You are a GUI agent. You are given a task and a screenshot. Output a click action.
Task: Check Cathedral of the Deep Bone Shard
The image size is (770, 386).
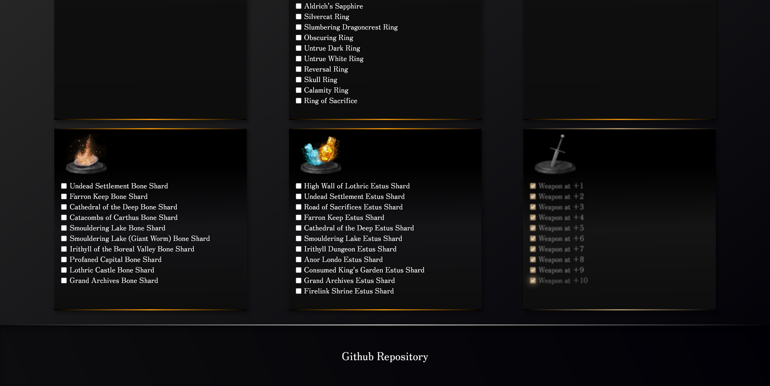coord(64,207)
